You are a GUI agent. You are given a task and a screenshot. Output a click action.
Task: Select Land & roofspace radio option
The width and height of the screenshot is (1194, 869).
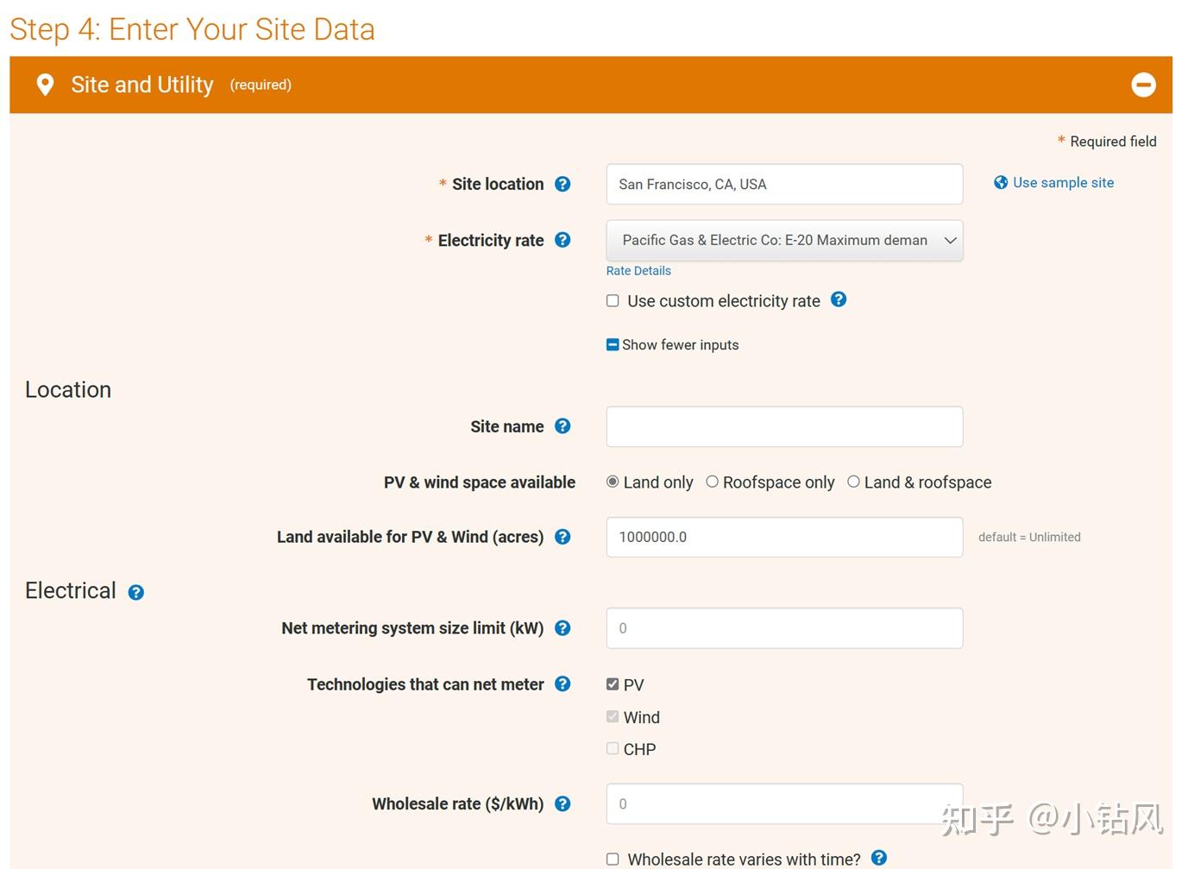tap(853, 482)
